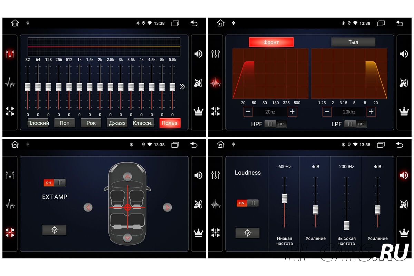Toggle the LPF switch

tap(355, 124)
